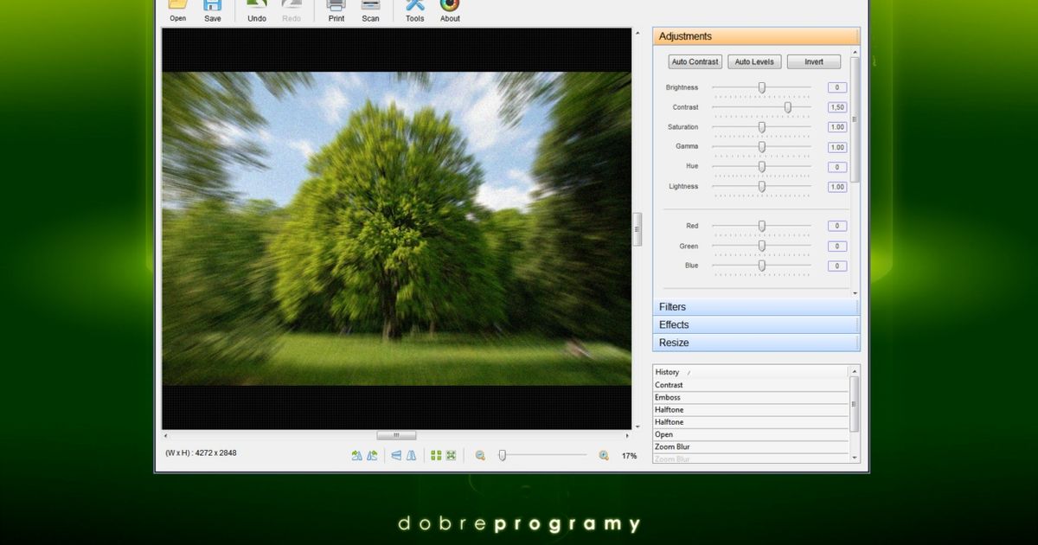This screenshot has height=545, width=1038.
Task: Click the Saturation value field
Action: pyautogui.click(x=837, y=127)
